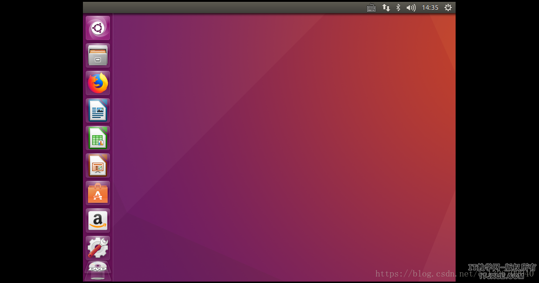Open the Files file manager

point(98,55)
